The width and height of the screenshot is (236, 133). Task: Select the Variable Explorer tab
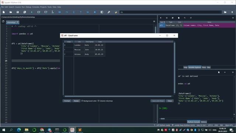pos(195,67)
